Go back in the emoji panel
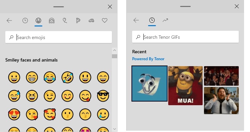This screenshot has height=132, width=250. pyautogui.click(x=9, y=21)
